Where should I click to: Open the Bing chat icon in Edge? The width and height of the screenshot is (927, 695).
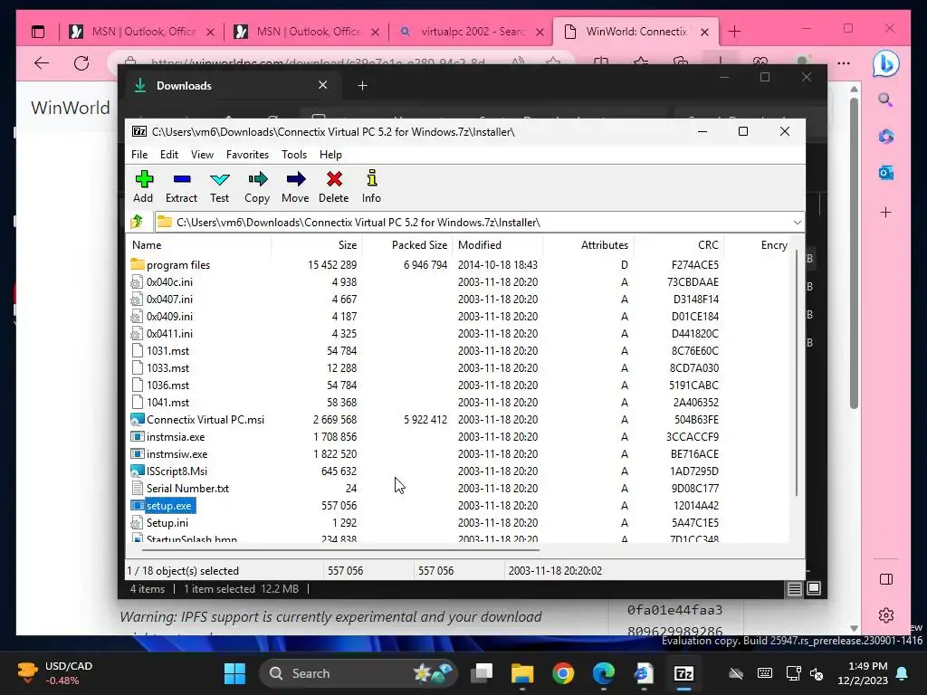pos(885,63)
